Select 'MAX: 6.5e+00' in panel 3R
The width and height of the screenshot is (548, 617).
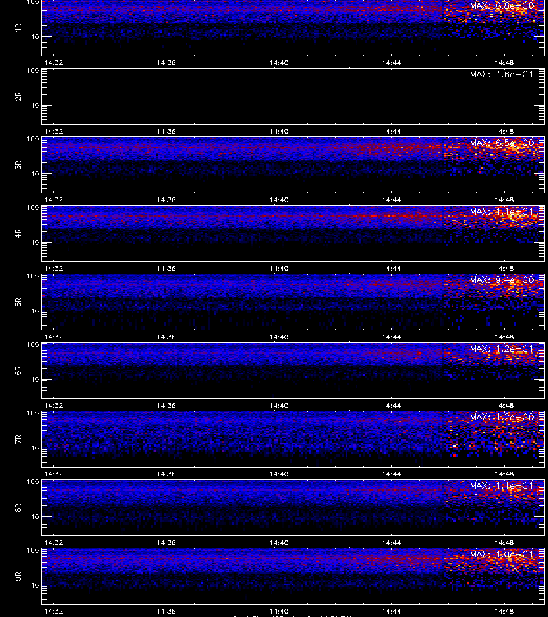click(501, 143)
